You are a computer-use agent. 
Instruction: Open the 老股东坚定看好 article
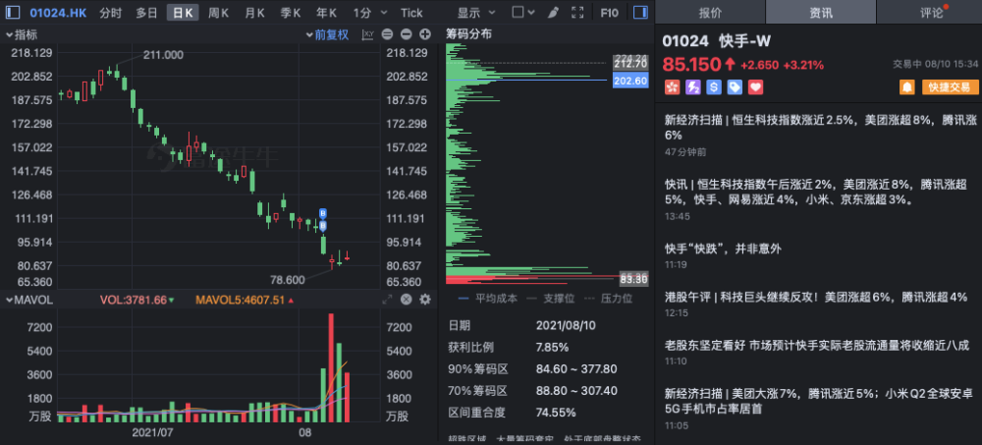817,346
